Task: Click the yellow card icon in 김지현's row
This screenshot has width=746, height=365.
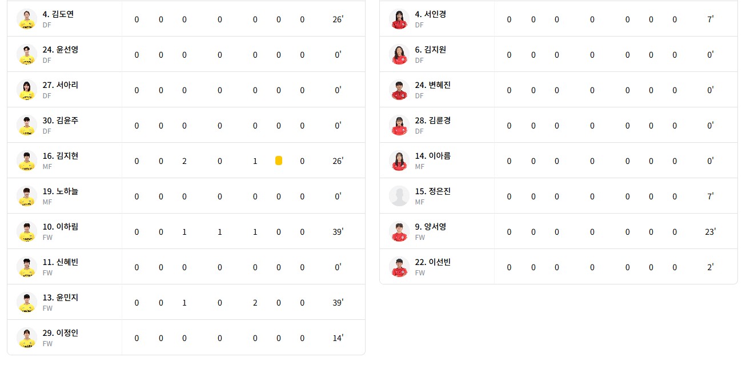Action: pyautogui.click(x=279, y=161)
